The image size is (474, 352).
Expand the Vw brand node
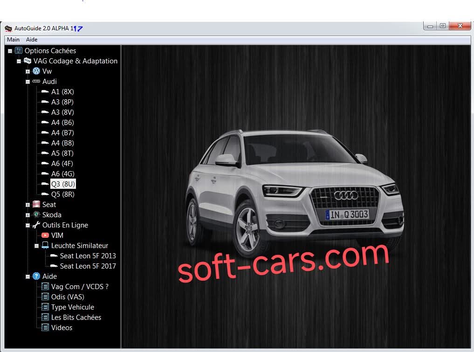click(x=27, y=72)
